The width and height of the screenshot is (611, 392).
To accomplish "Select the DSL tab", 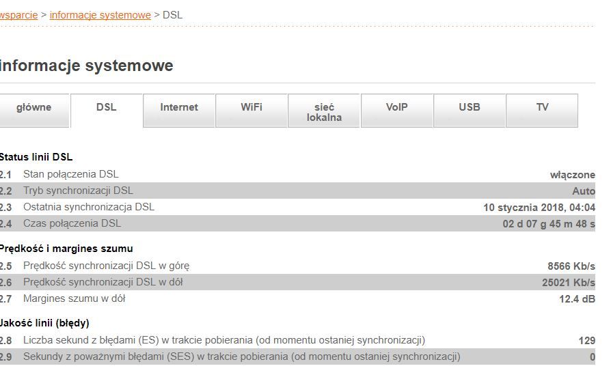I will coord(107,108).
